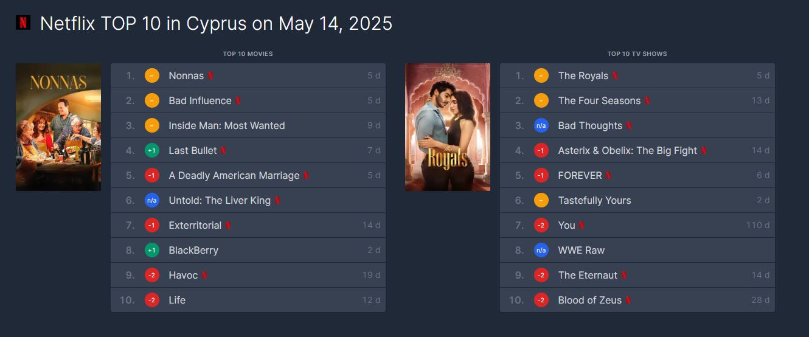Click the Netflix logo beside the page title
The image size is (809, 337).
[x=23, y=23]
